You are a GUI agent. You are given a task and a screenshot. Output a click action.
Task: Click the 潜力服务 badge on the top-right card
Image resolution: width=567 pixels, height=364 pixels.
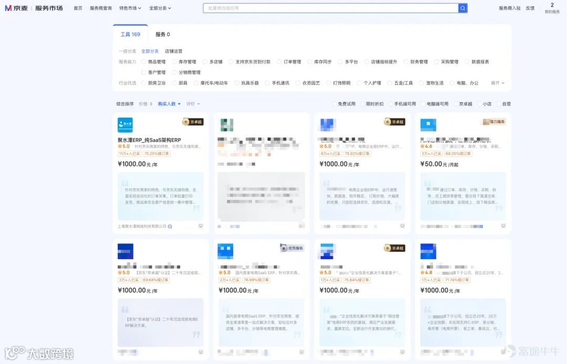pyautogui.click(x=495, y=121)
